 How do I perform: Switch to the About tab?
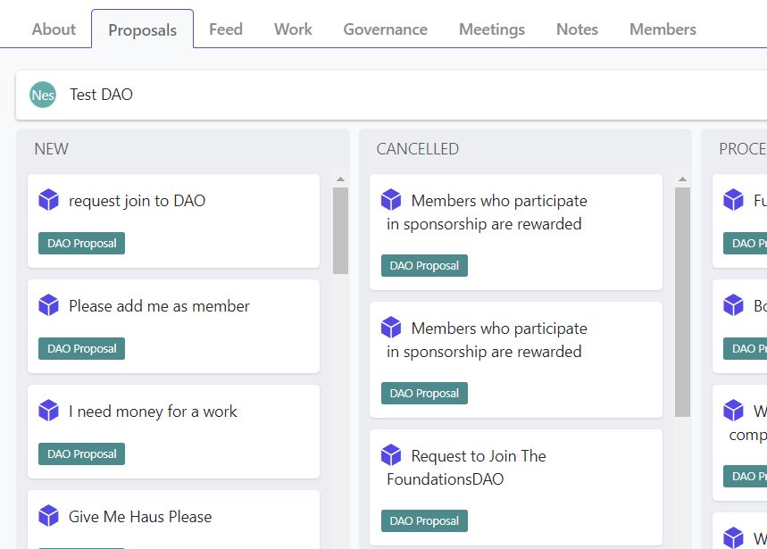pos(53,29)
